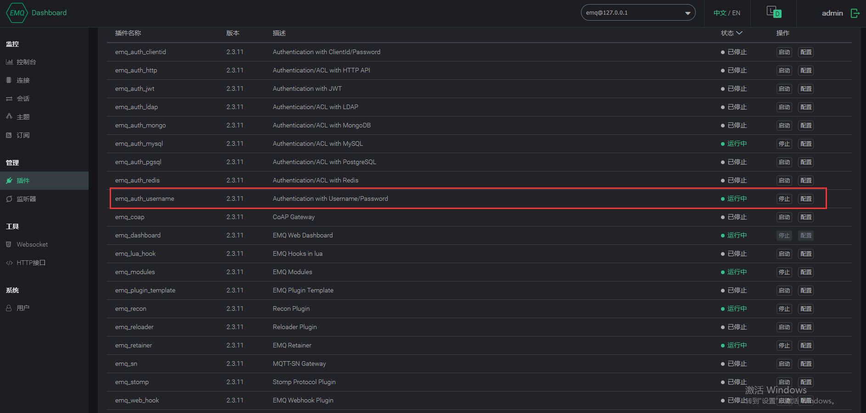Start the emq_auth_http plugin

[x=784, y=71]
